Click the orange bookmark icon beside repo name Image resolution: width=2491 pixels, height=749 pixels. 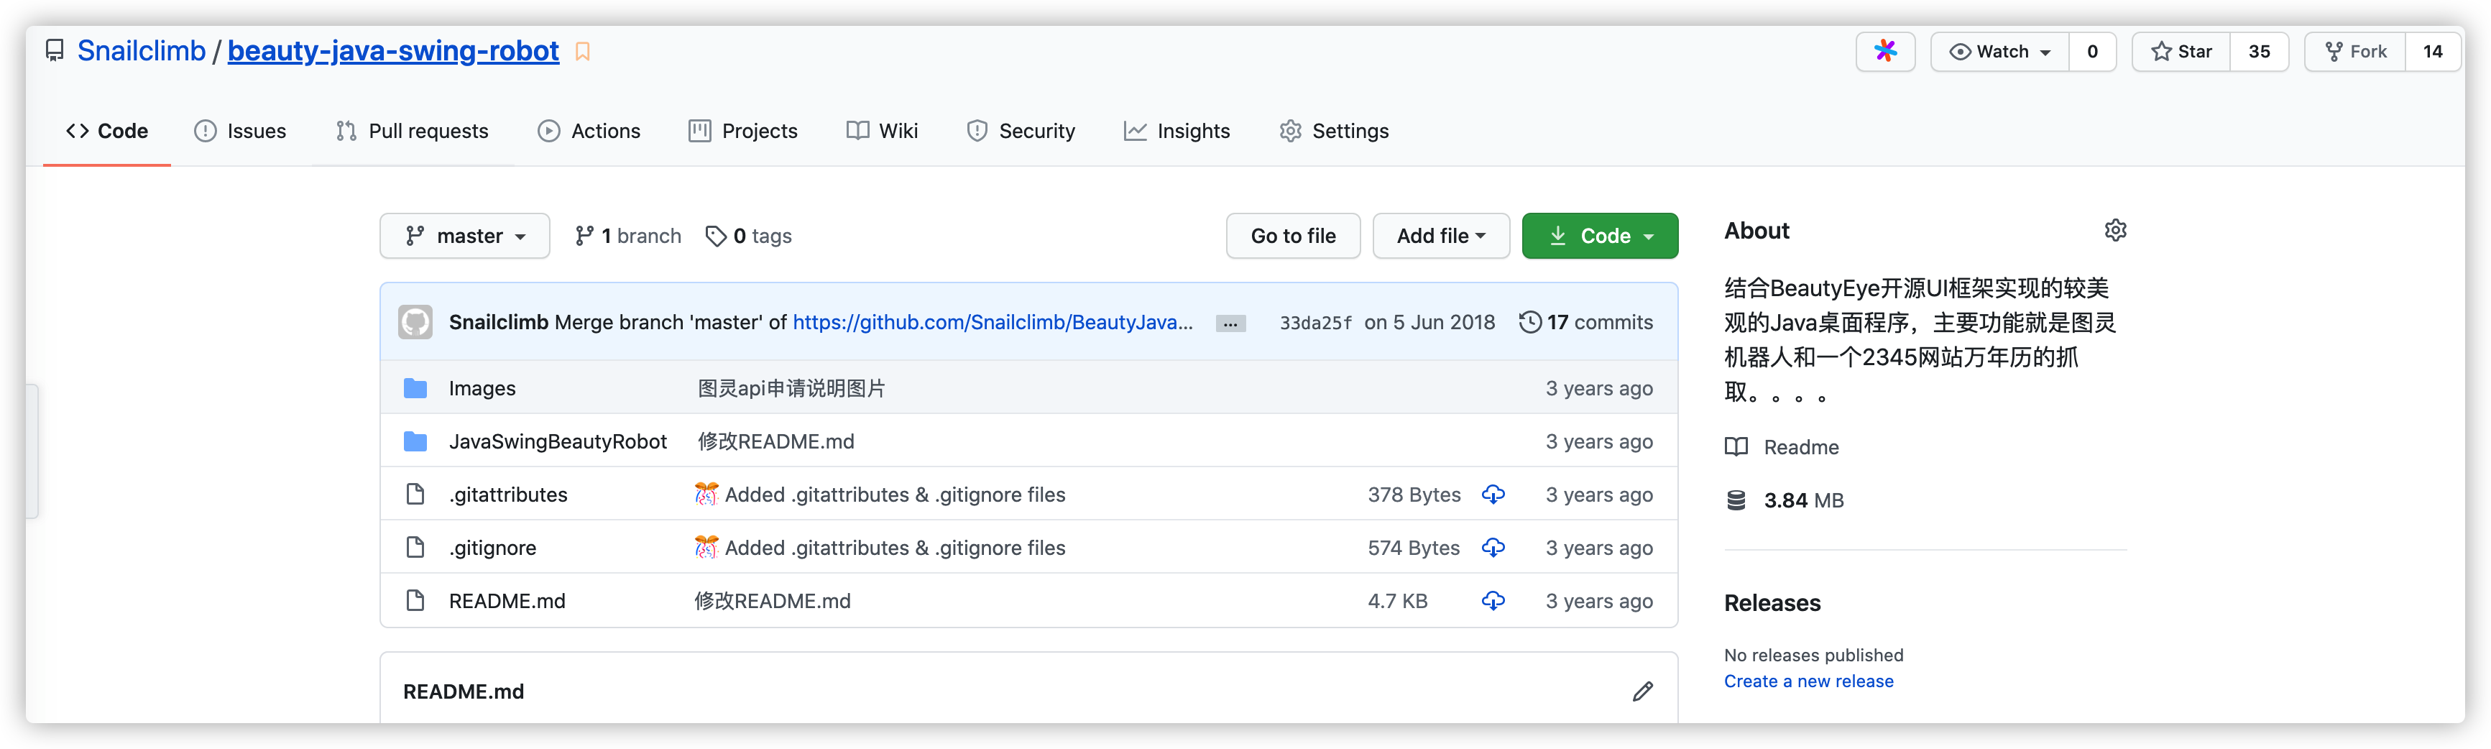(x=582, y=52)
